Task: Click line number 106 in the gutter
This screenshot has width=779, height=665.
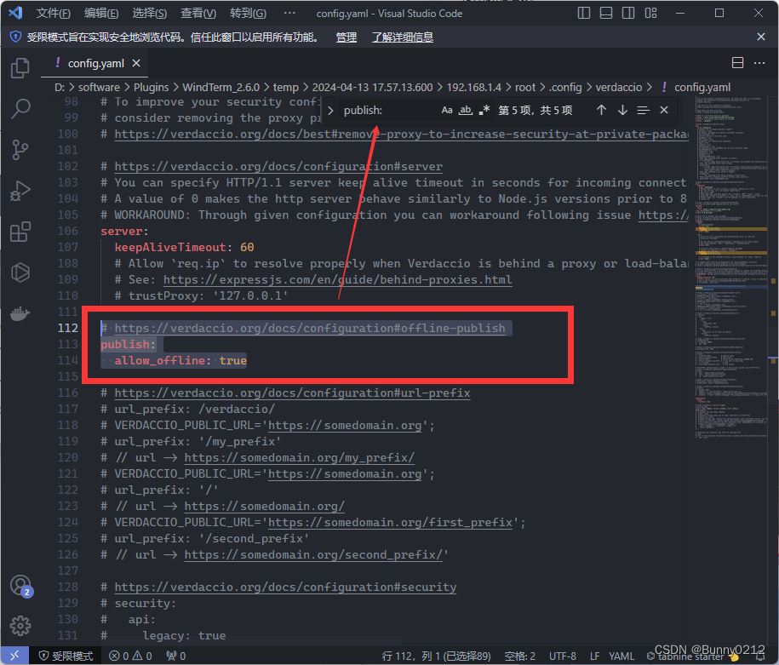Action: [x=67, y=231]
